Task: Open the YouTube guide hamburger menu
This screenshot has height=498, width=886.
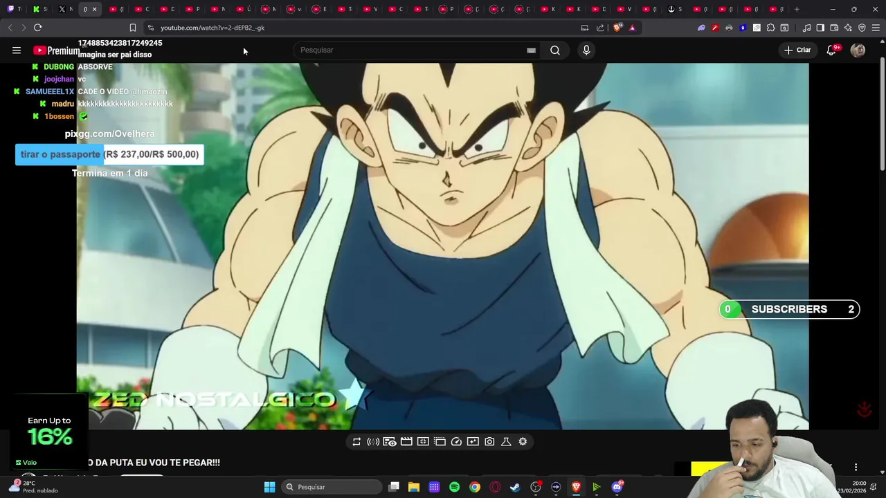Action: [x=17, y=50]
